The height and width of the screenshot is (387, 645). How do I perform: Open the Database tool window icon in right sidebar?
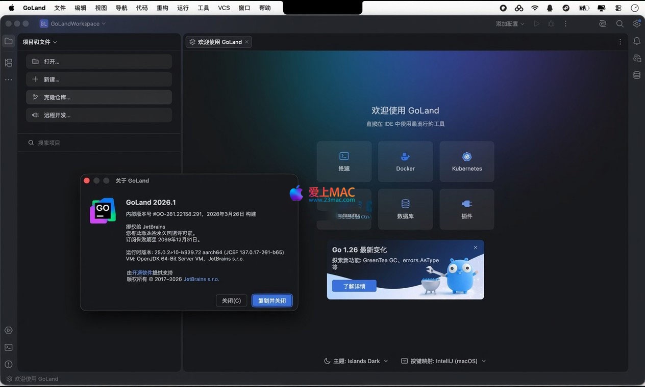pyautogui.click(x=636, y=75)
